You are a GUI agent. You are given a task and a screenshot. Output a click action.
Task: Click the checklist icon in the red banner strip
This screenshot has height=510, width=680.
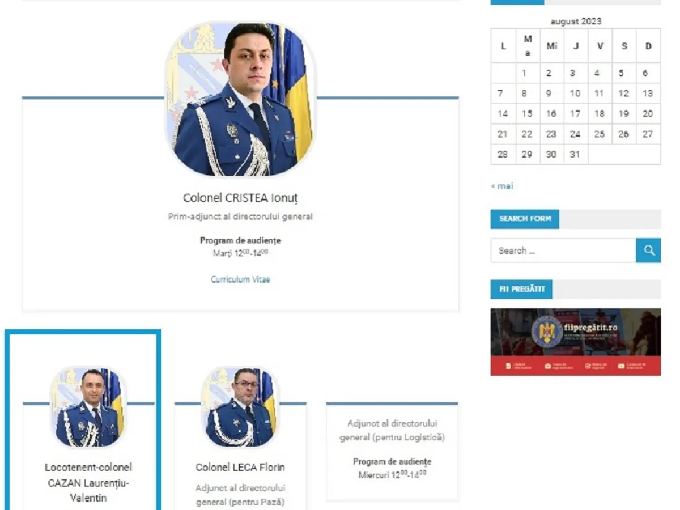pyautogui.click(x=588, y=366)
